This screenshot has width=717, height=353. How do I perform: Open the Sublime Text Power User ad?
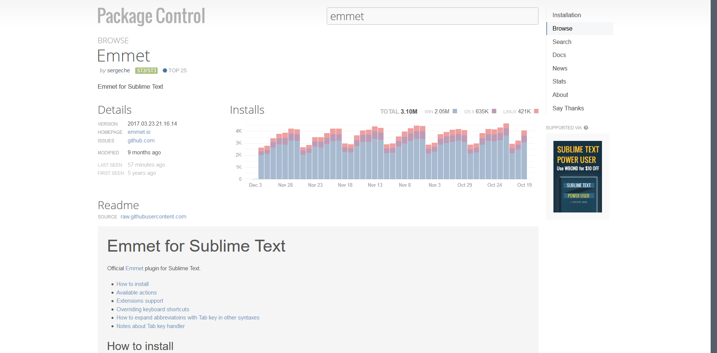(578, 177)
